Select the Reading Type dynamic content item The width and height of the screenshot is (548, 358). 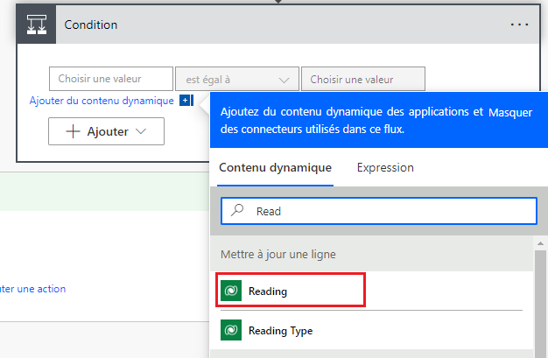(371, 330)
